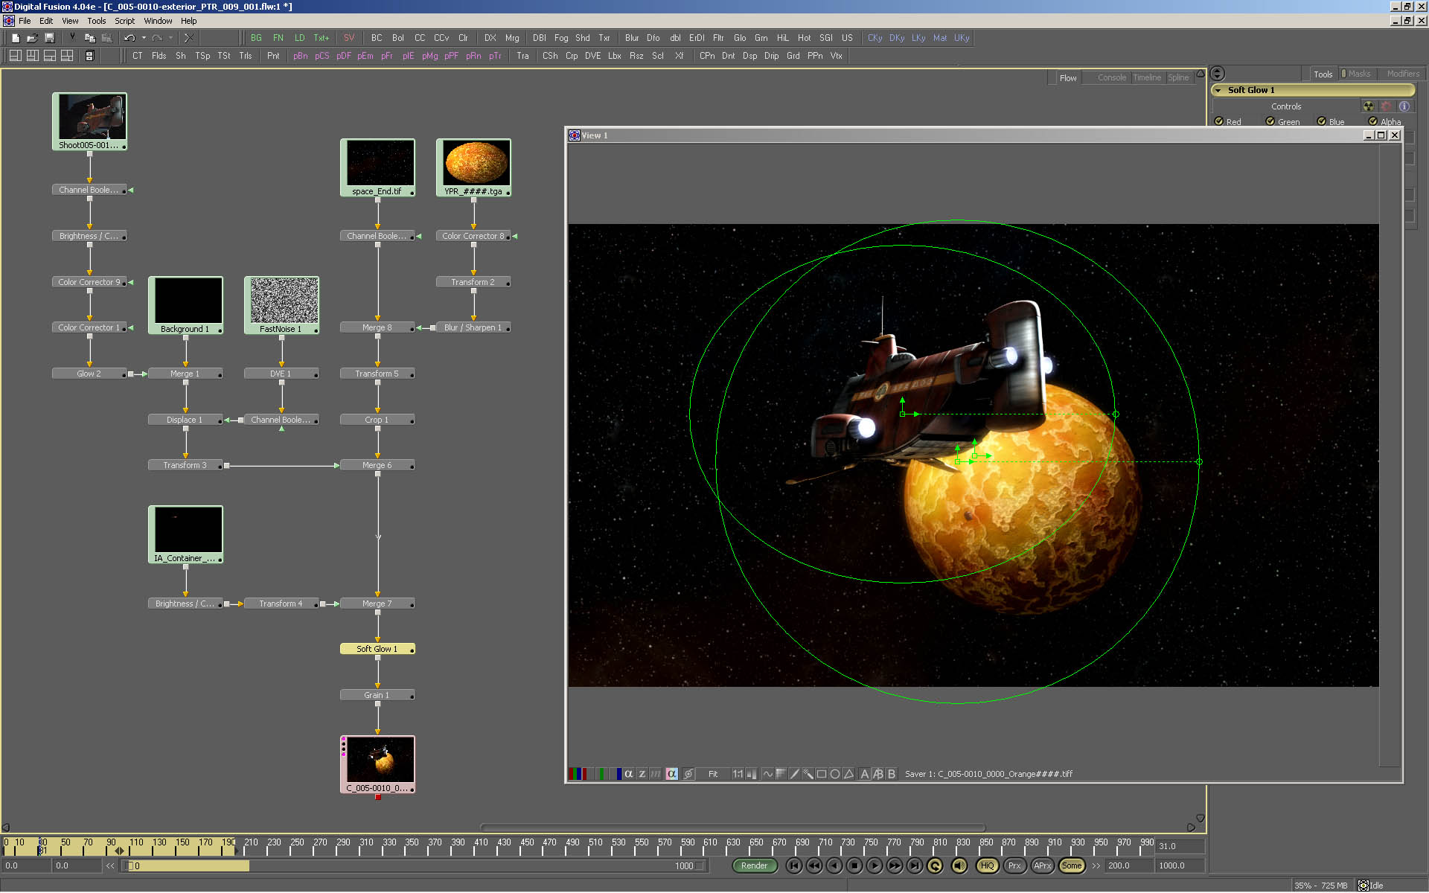Click the New composition icon

tap(15, 38)
